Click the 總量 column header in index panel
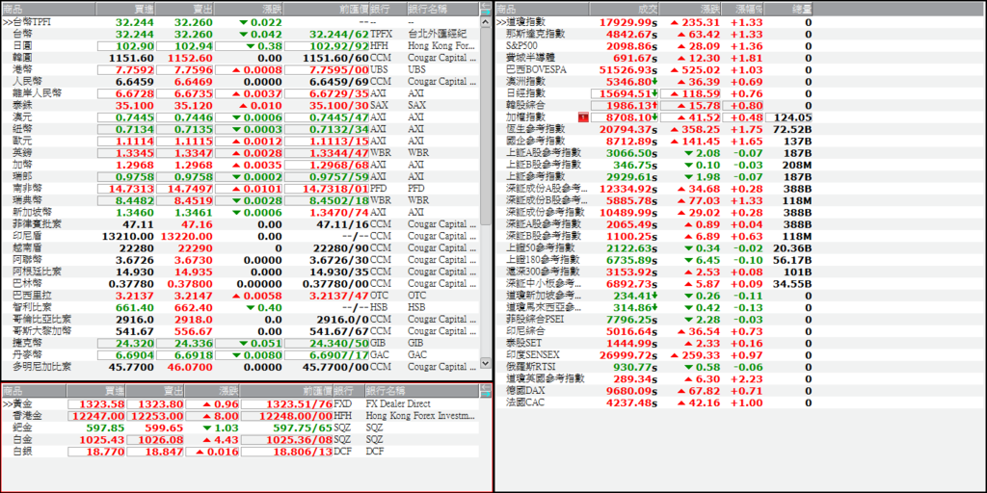The width and height of the screenshot is (987, 493). 788,10
